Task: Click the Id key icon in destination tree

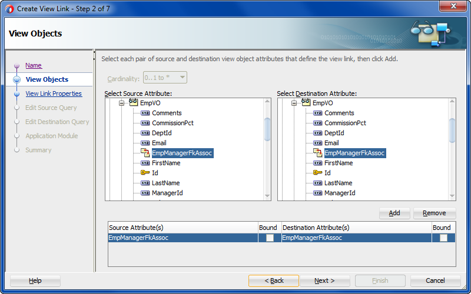Action: [x=317, y=173]
